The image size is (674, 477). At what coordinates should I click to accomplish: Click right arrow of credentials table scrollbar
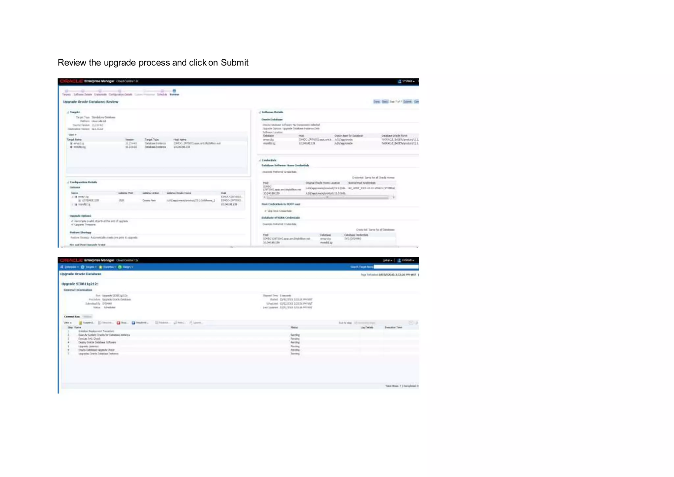[394, 197]
